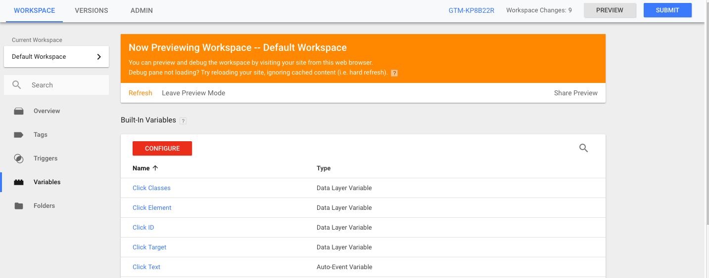Click the Overview sidebar icon
This screenshot has height=278, width=709.
(x=19, y=111)
